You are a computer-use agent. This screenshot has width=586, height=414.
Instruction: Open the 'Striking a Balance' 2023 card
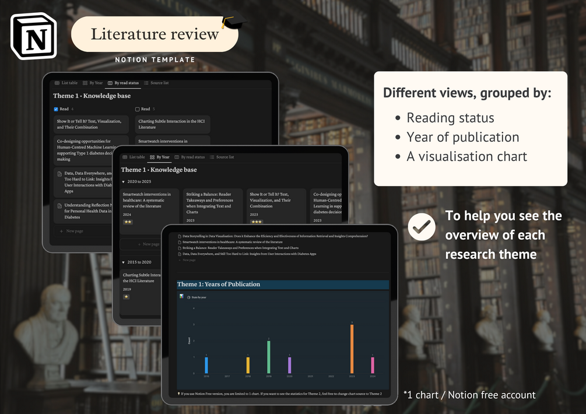[x=213, y=206]
